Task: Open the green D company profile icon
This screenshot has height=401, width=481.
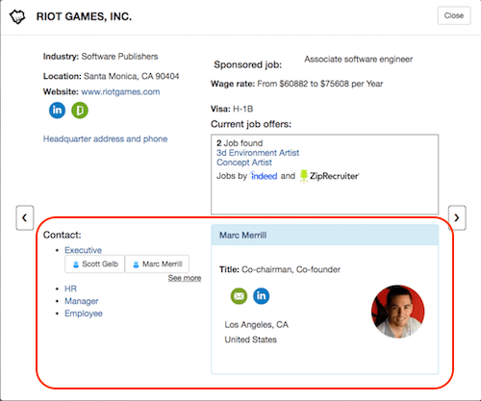Action: point(80,111)
